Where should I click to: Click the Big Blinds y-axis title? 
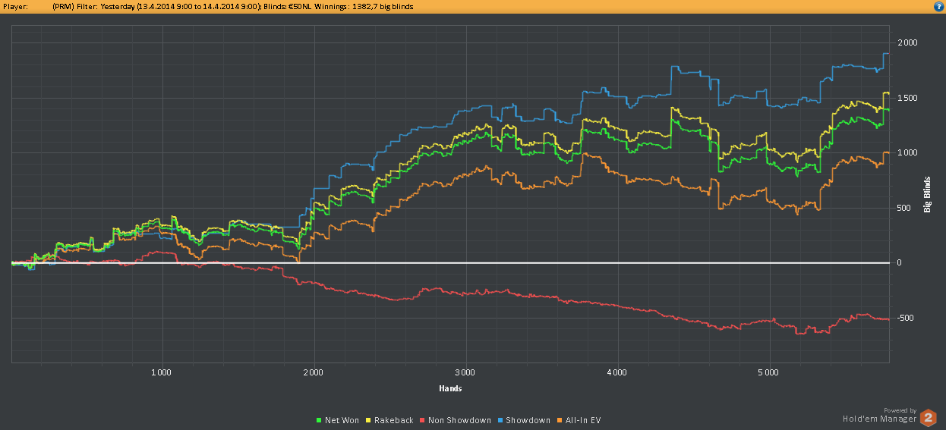[928, 195]
